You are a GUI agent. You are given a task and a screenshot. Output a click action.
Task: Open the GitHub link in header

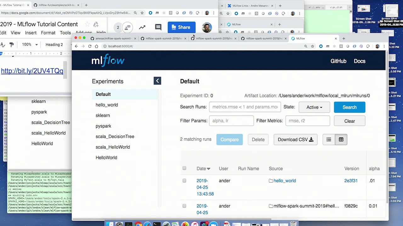338,61
